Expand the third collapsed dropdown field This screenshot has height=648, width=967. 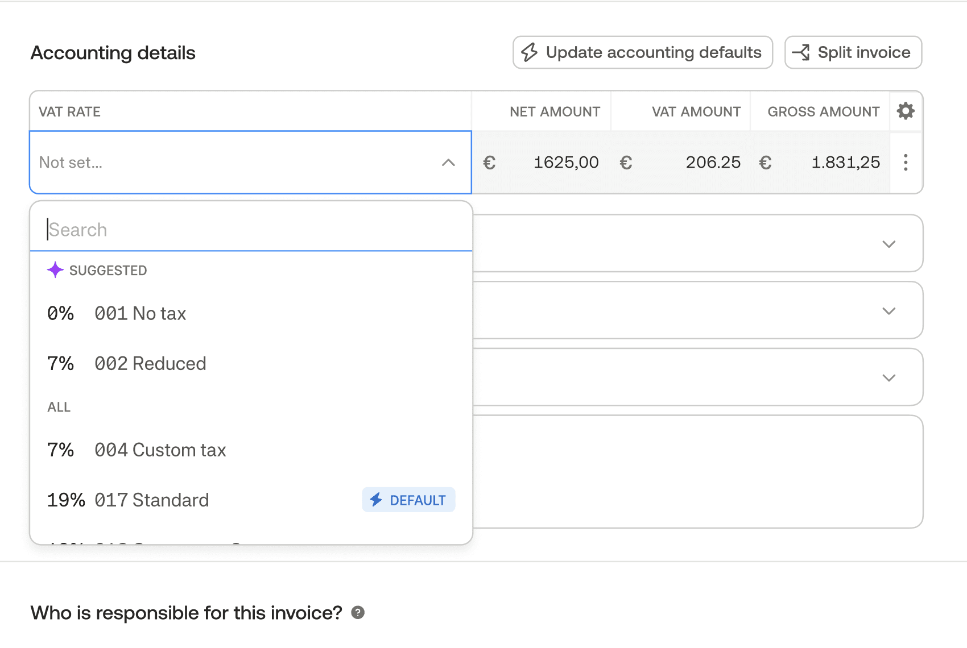pyautogui.click(x=889, y=378)
